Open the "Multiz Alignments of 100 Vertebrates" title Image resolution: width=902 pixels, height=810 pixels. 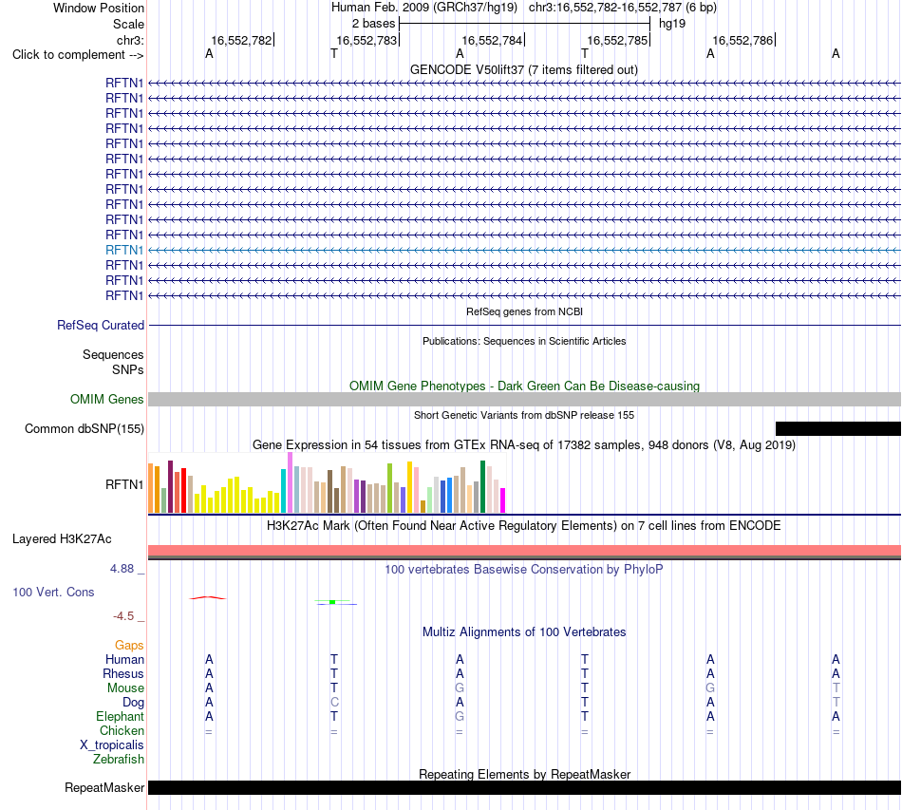coord(524,631)
